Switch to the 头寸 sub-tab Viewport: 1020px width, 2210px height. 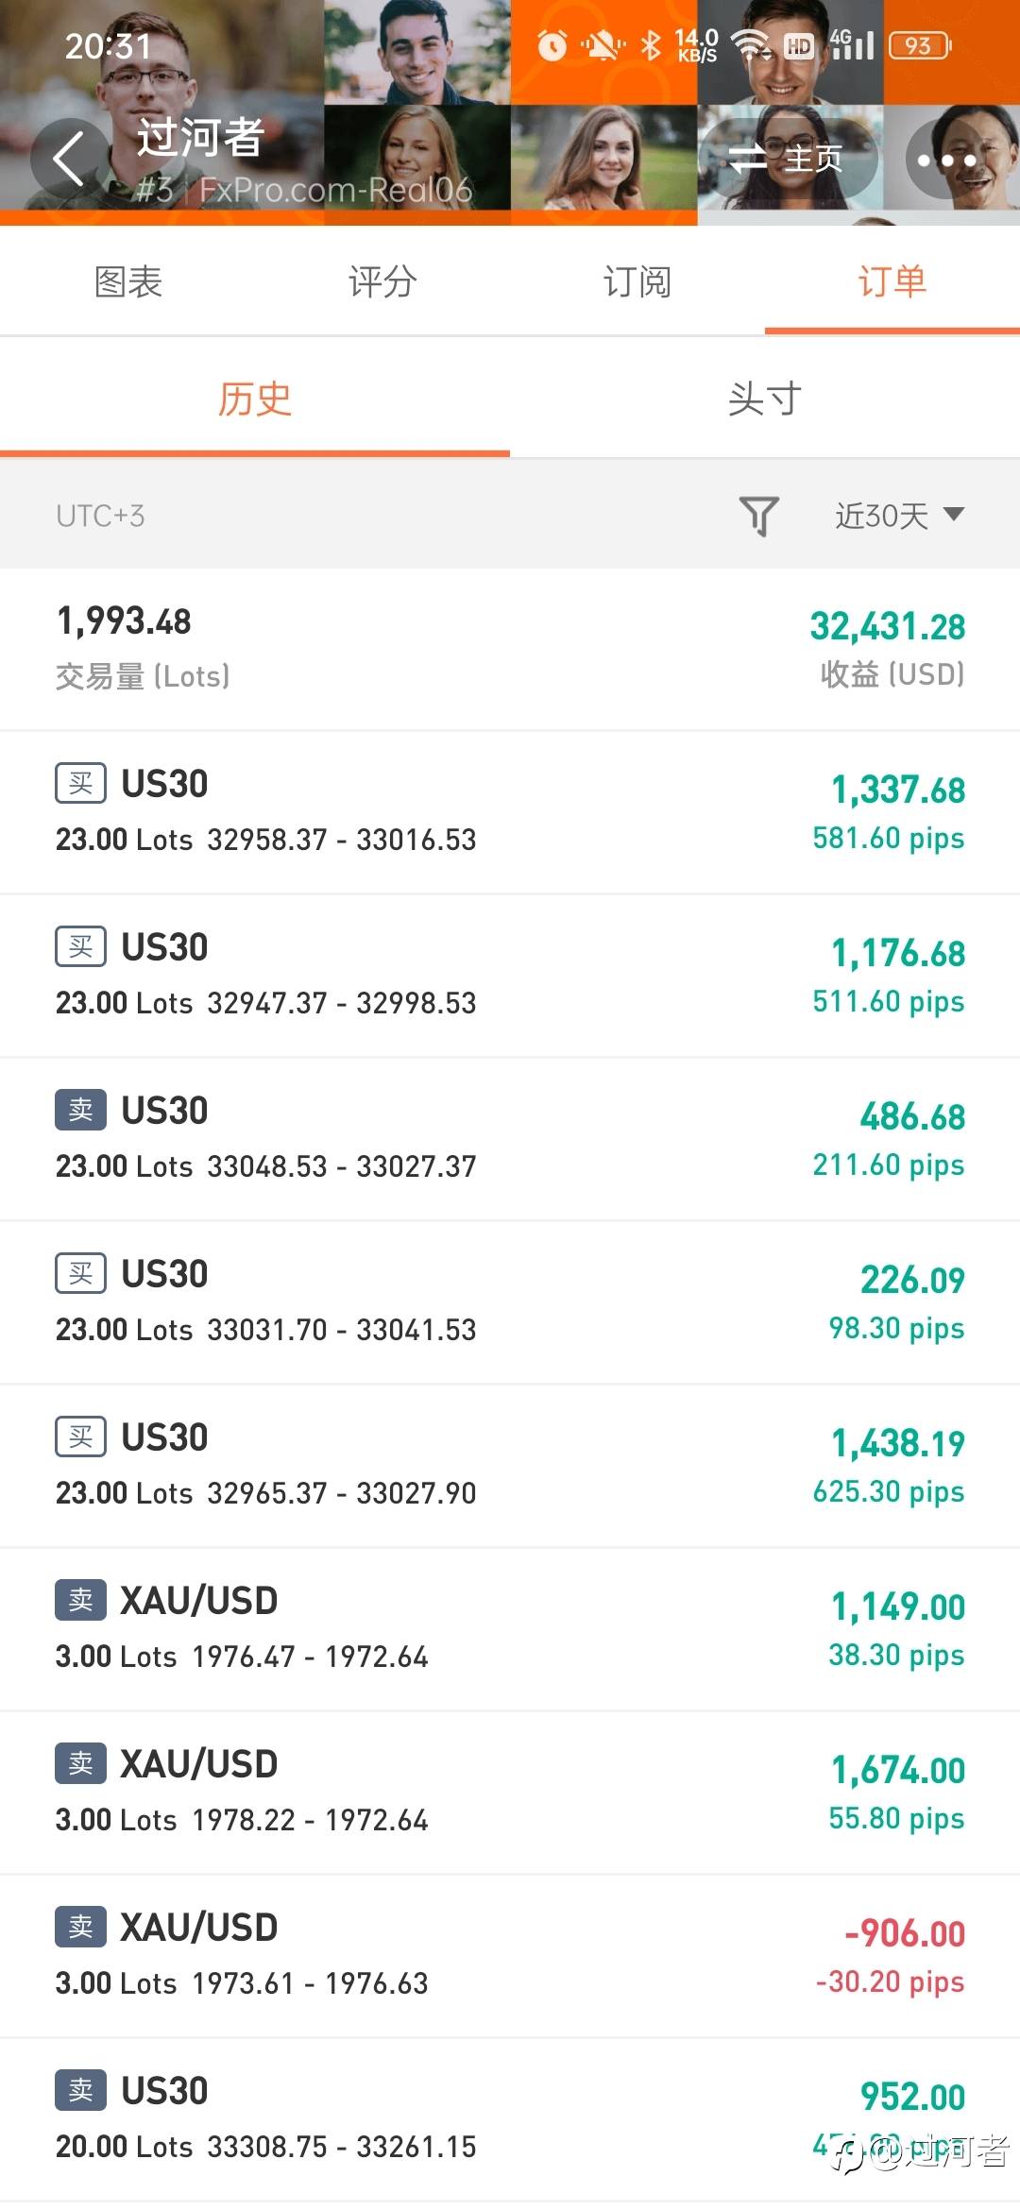(765, 399)
